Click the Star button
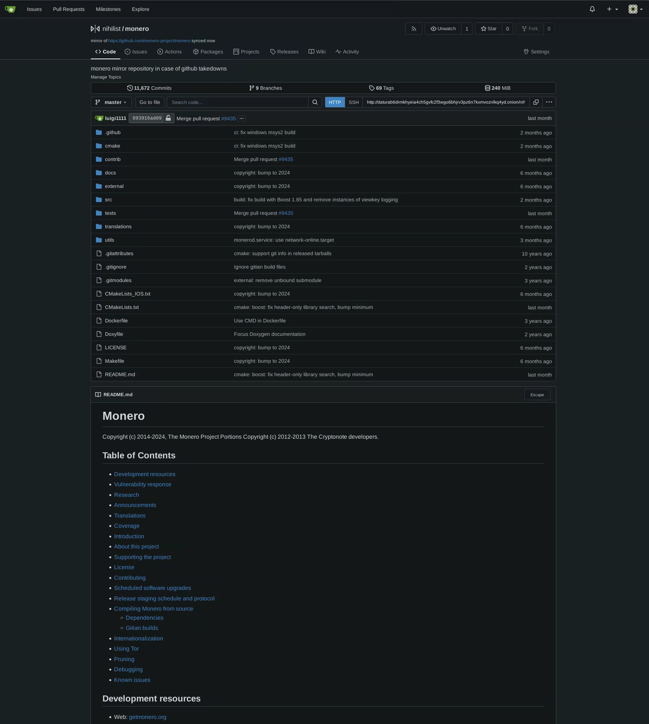The width and height of the screenshot is (649, 724). tap(488, 29)
